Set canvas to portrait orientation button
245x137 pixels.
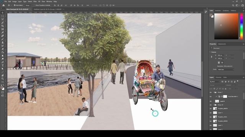(219, 62)
